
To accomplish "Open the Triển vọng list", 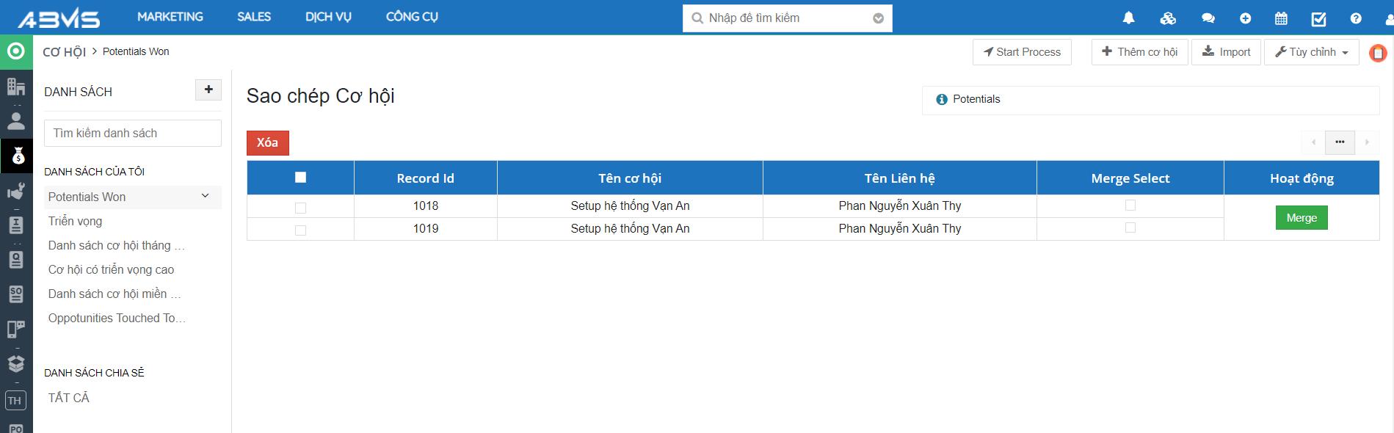I will [x=75, y=221].
